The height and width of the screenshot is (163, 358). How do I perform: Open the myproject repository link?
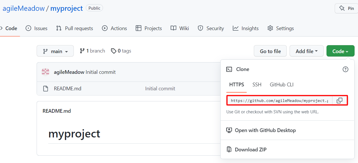coord(66,8)
